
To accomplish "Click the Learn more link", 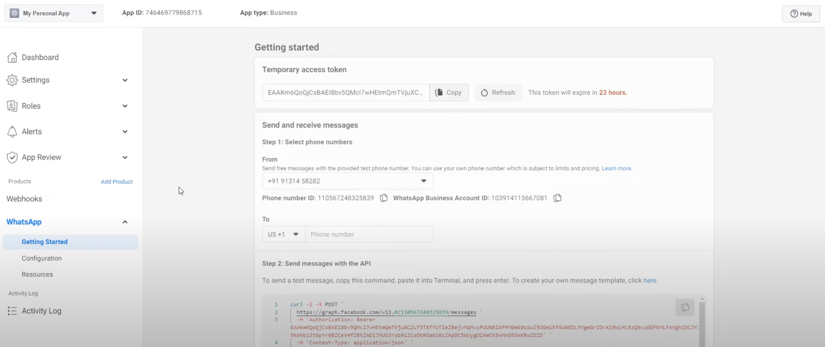I will (616, 169).
